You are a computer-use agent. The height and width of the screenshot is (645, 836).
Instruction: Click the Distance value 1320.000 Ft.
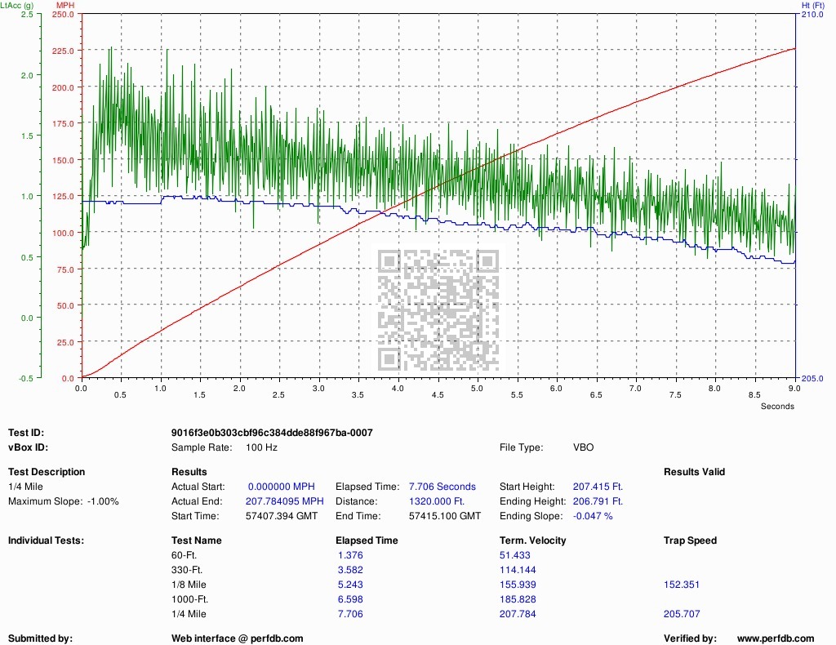point(436,501)
